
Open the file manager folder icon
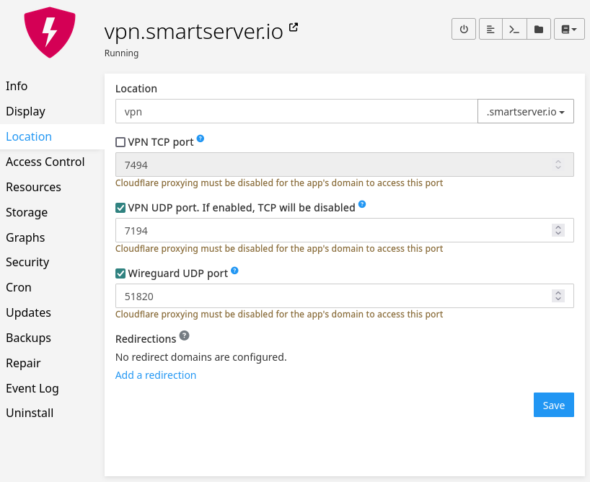coord(538,30)
